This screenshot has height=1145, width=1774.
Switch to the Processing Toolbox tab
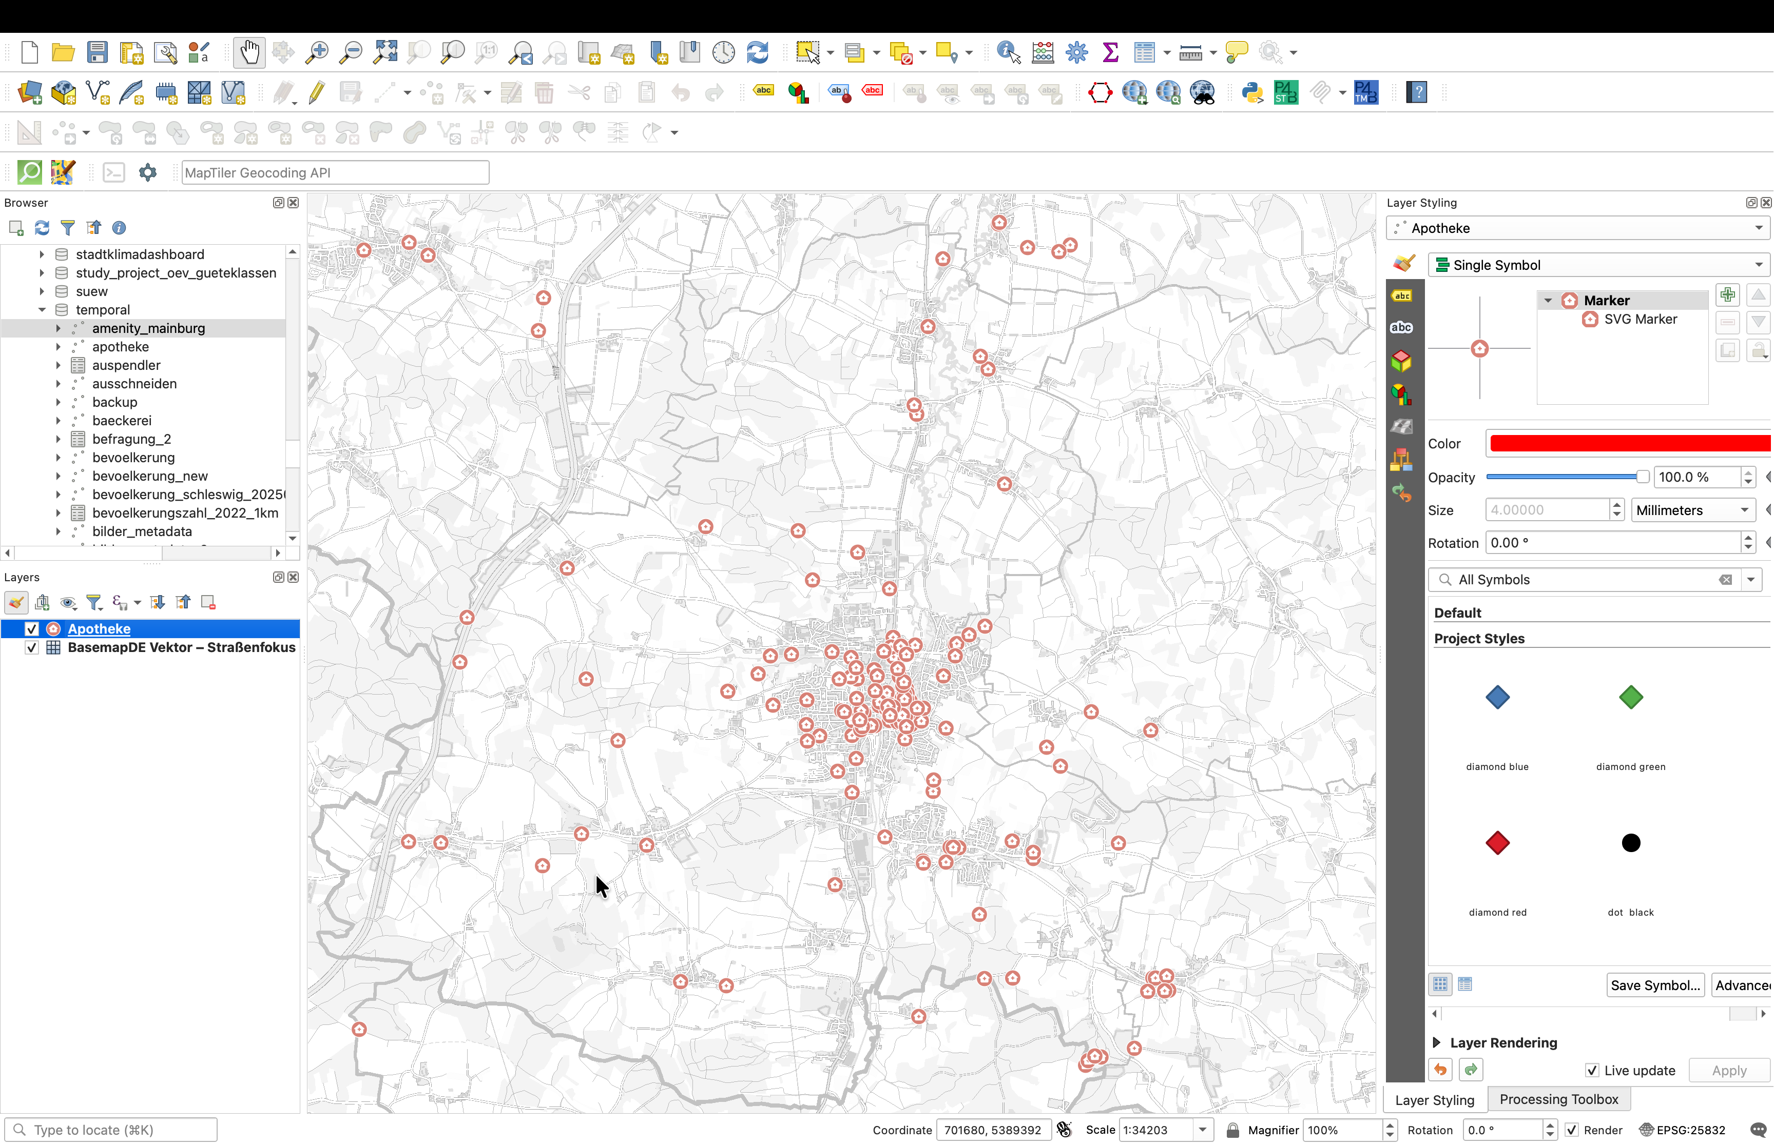click(1558, 1099)
